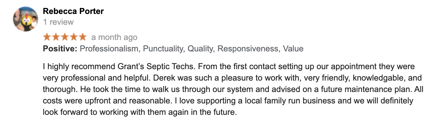Screen dimensions: 440x125
Task: Click the "a month ago" timestamp
Action: click(x=114, y=37)
